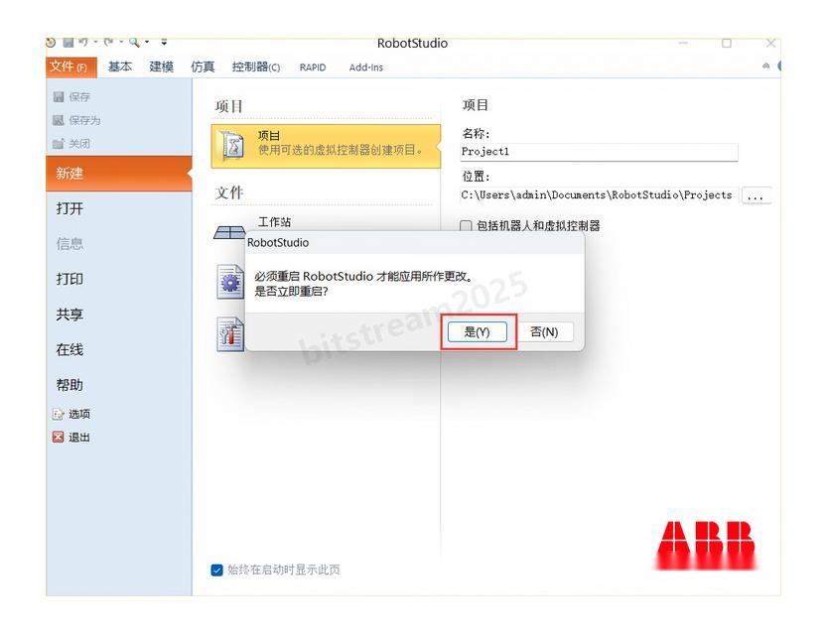Toggle the RobotStudio application icon menu

click(50, 40)
